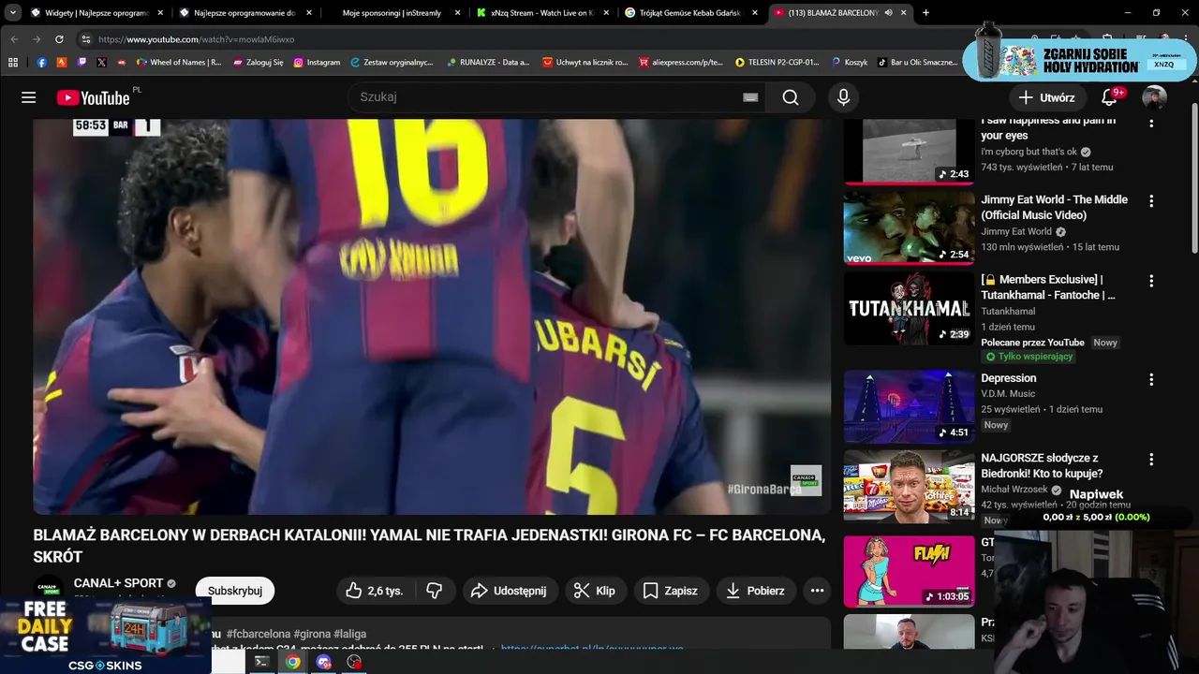Open the notifications bell

coord(1110,97)
